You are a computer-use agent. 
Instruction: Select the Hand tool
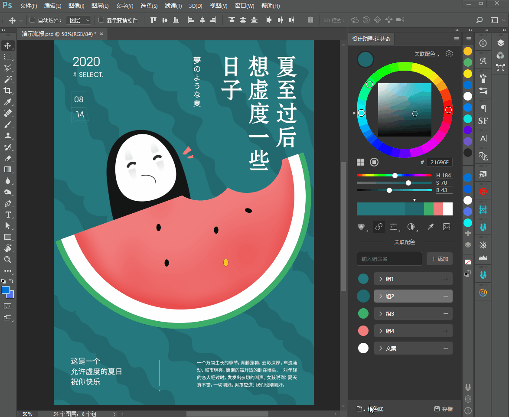pyautogui.click(x=8, y=248)
